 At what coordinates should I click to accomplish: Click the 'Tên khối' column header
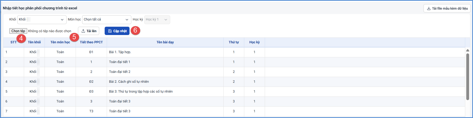tap(34, 42)
